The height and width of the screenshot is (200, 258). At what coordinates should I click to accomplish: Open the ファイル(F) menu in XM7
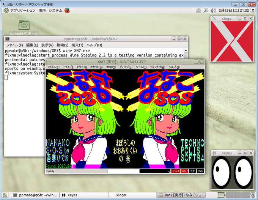53,67
